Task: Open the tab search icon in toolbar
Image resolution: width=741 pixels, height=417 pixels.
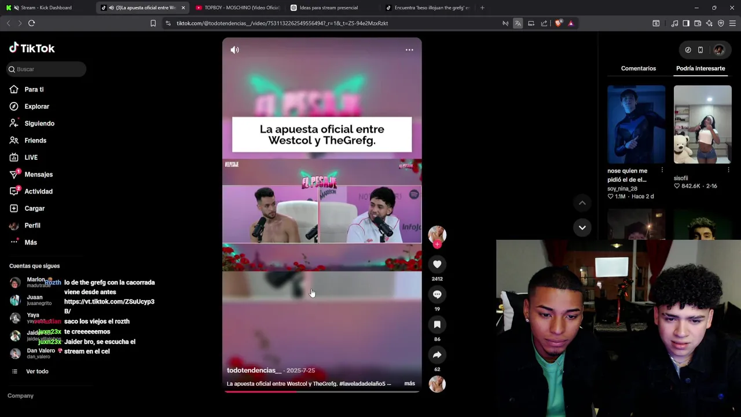Action: tap(656, 23)
